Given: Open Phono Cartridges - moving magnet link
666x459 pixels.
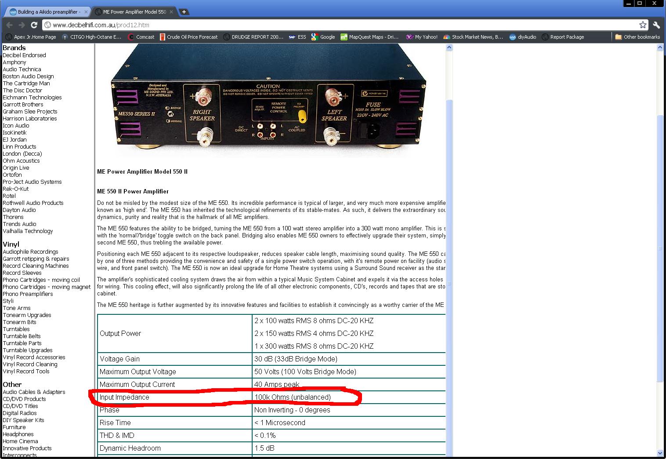Looking at the screenshot, I should pos(47,287).
